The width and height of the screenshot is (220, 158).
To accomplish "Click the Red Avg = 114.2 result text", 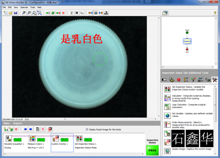I will (x=36, y=148).
